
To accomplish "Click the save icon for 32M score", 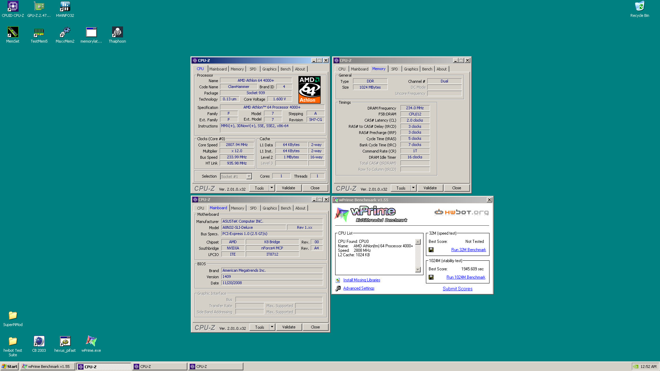I will (431, 250).
